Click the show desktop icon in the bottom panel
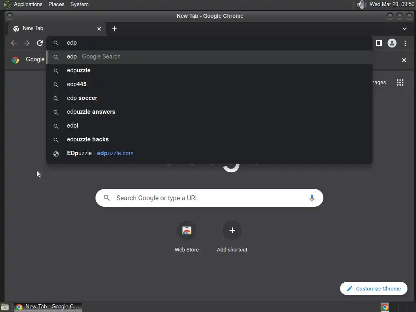This screenshot has width=416, height=312. 5,307
